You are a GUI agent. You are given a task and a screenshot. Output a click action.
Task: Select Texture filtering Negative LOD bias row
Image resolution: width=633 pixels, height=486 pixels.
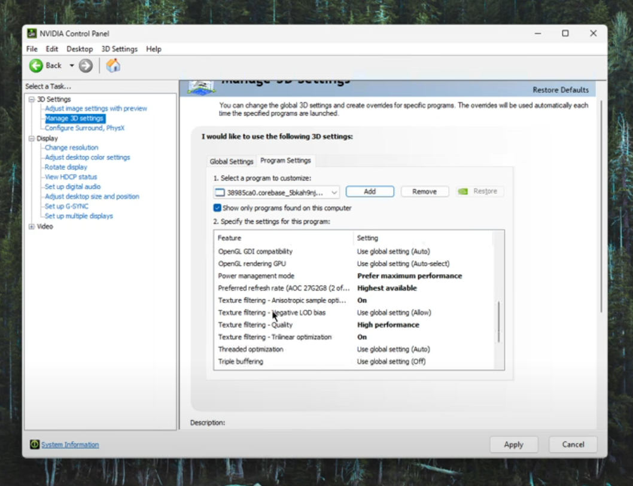click(x=353, y=312)
